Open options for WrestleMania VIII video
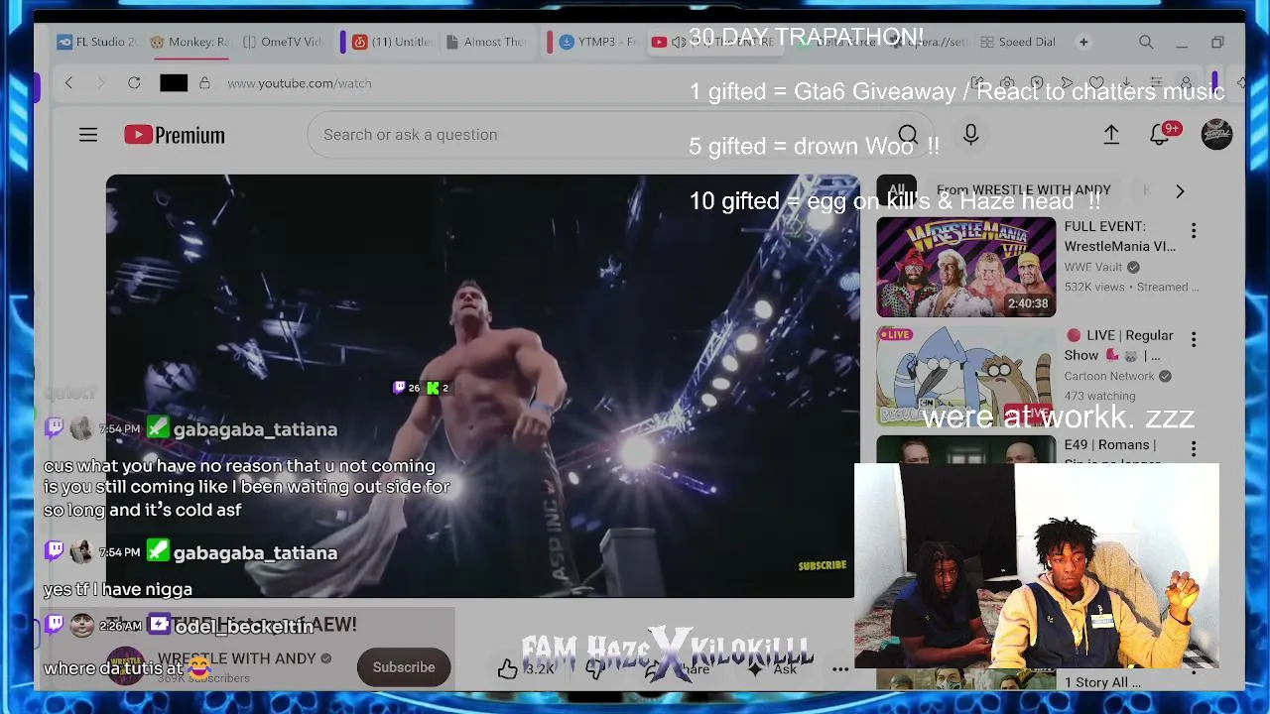The width and height of the screenshot is (1270, 714). 1194,231
